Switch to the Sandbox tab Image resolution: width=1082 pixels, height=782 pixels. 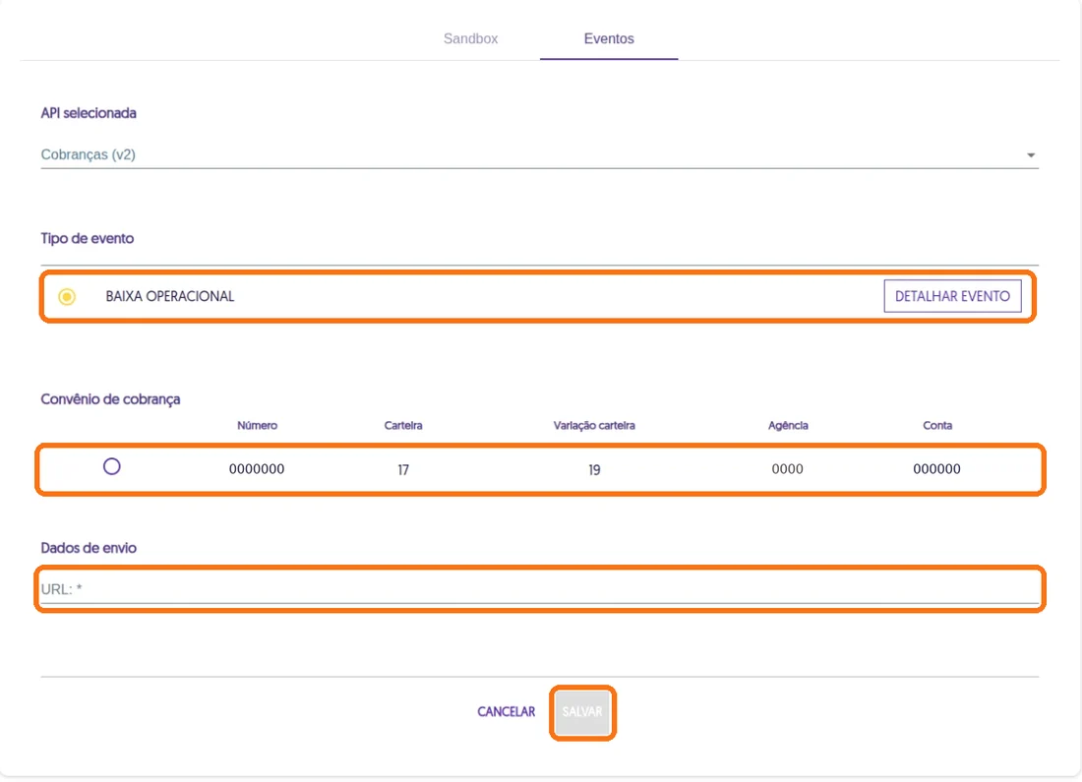[470, 38]
